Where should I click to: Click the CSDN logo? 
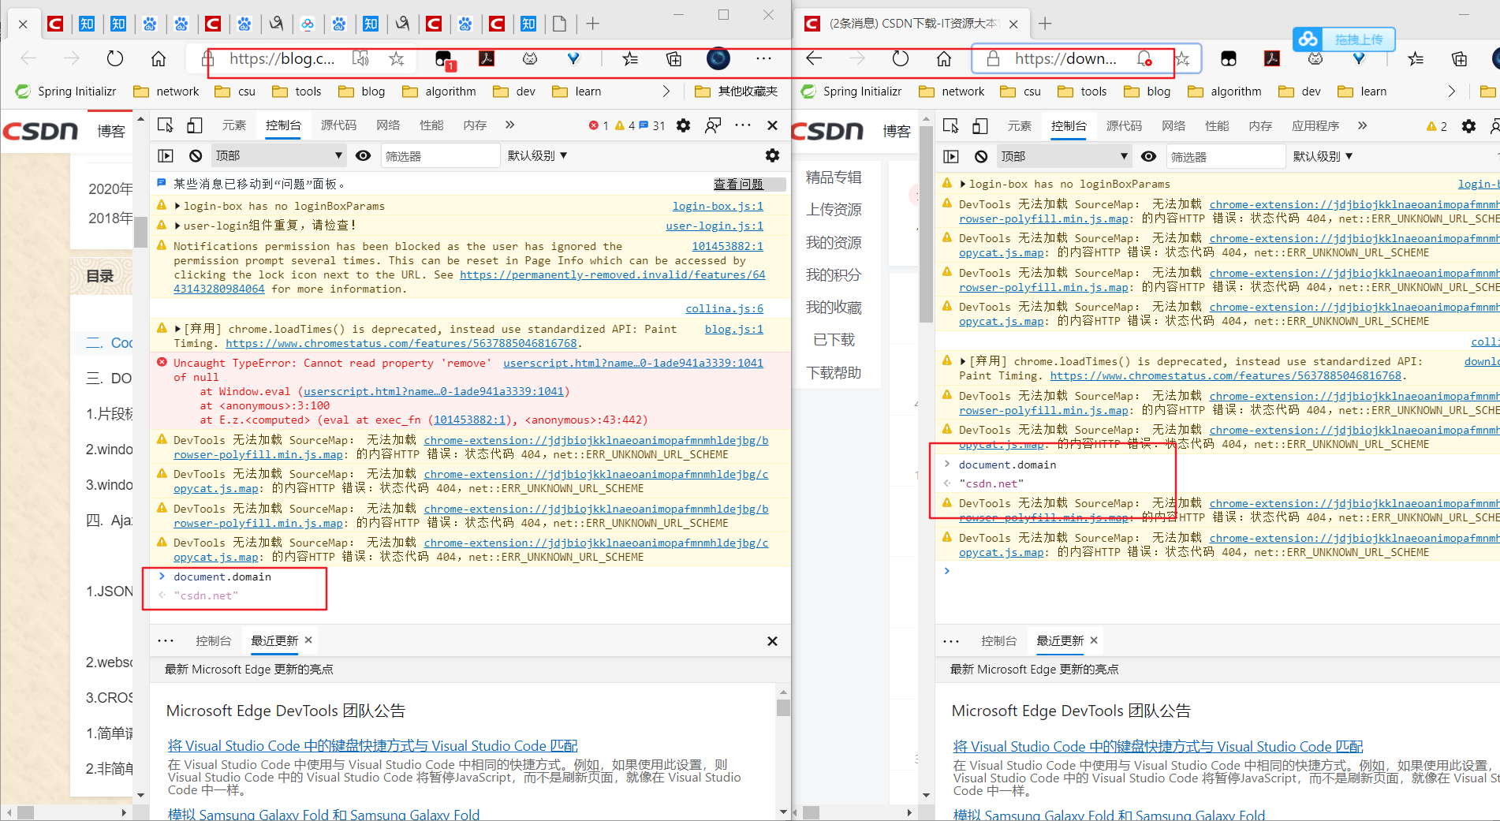[40, 131]
